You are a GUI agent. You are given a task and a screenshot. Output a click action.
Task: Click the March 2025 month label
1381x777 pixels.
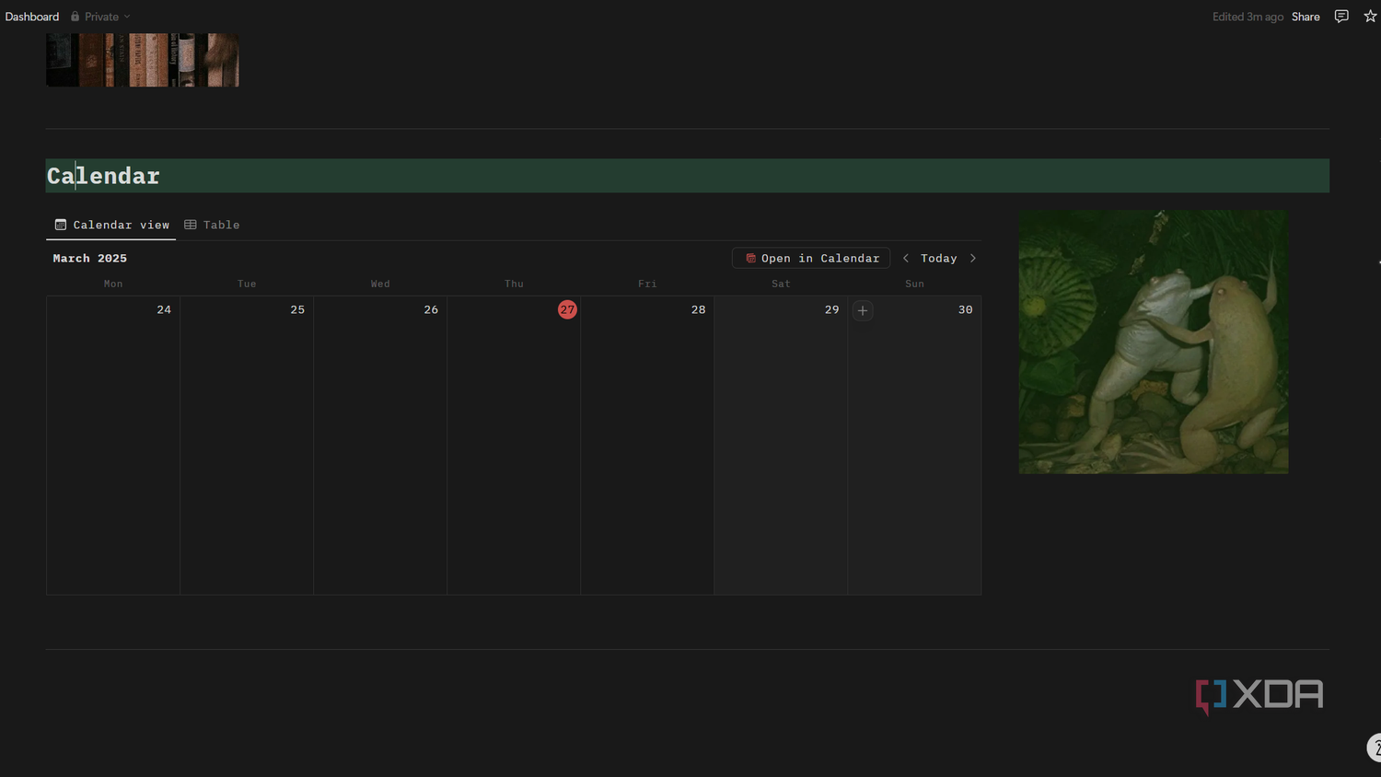point(90,258)
